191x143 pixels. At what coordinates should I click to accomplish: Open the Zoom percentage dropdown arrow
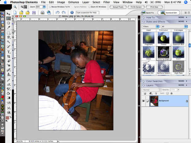[x=44, y=7]
